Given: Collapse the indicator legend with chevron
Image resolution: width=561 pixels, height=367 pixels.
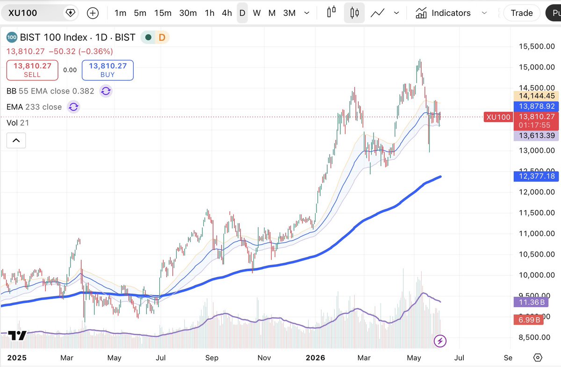Looking at the screenshot, I should (x=16, y=140).
